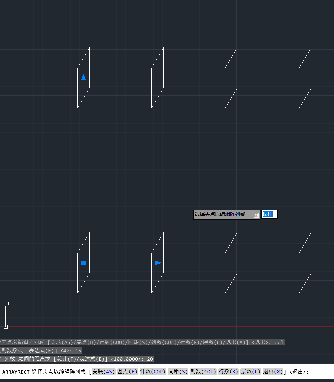The image size is (334, 382).
Task: Choose the 层数(L) levels option
Action: pyautogui.click(x=251, y=372)
